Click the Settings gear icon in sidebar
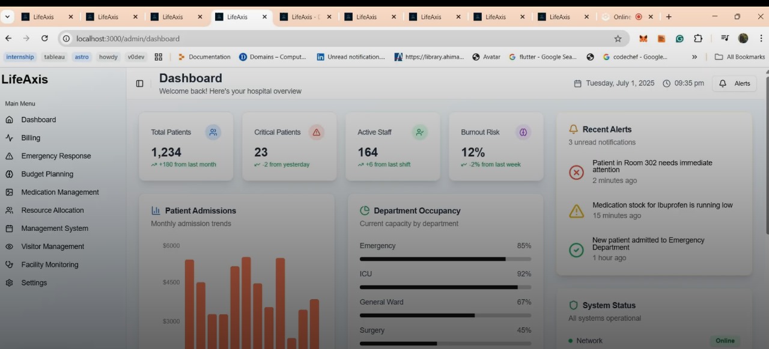Screen dimensions: 769x349 tap(9, 283)
